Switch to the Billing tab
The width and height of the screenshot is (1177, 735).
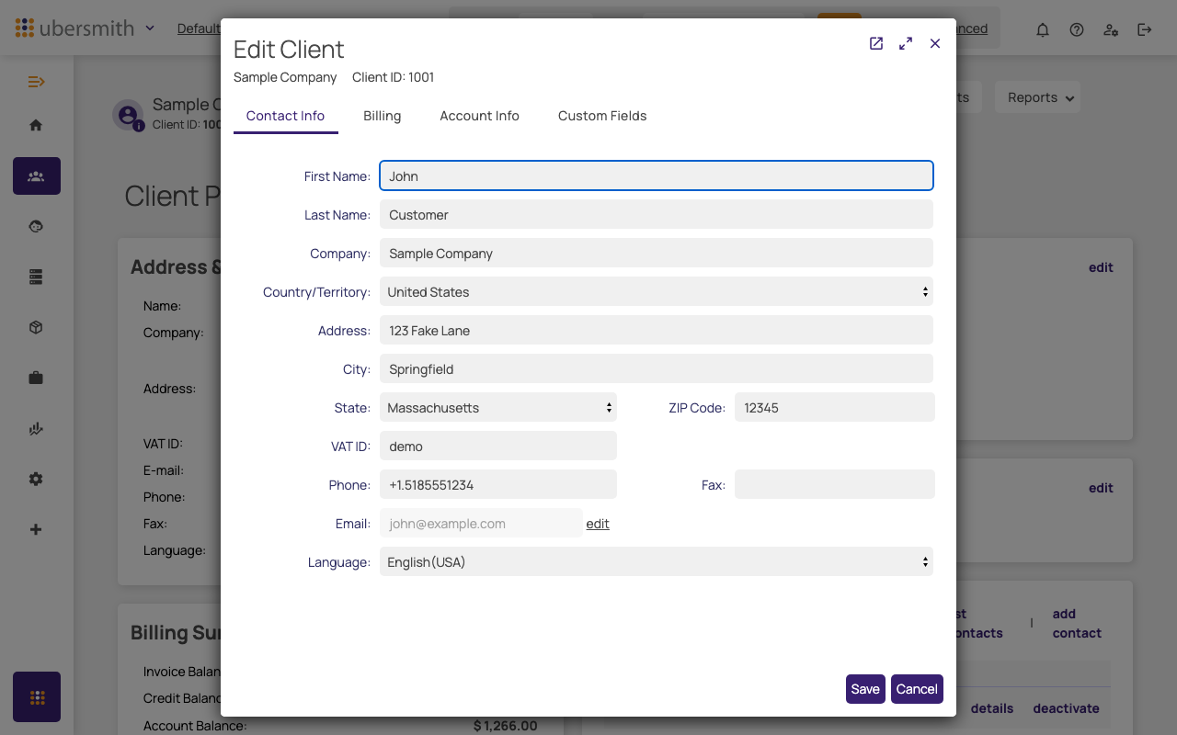coord(383,116)
